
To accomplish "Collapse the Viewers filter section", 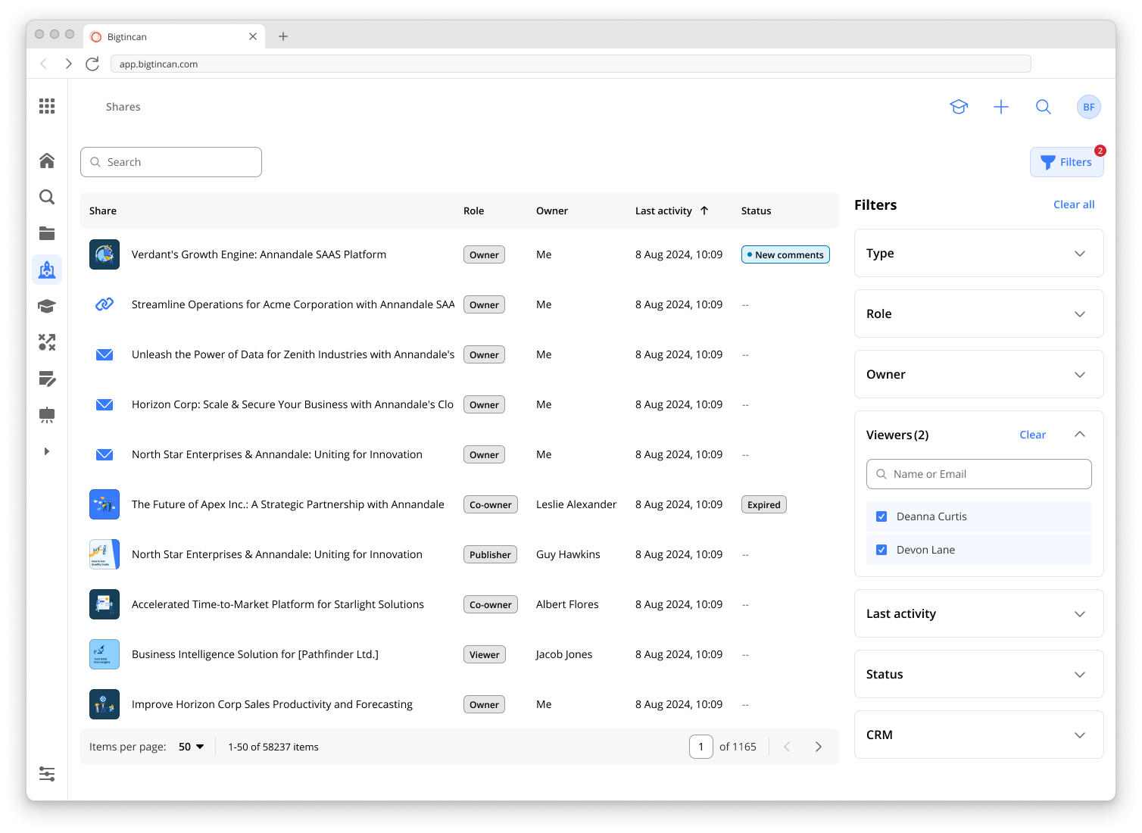I will 1080,435.
